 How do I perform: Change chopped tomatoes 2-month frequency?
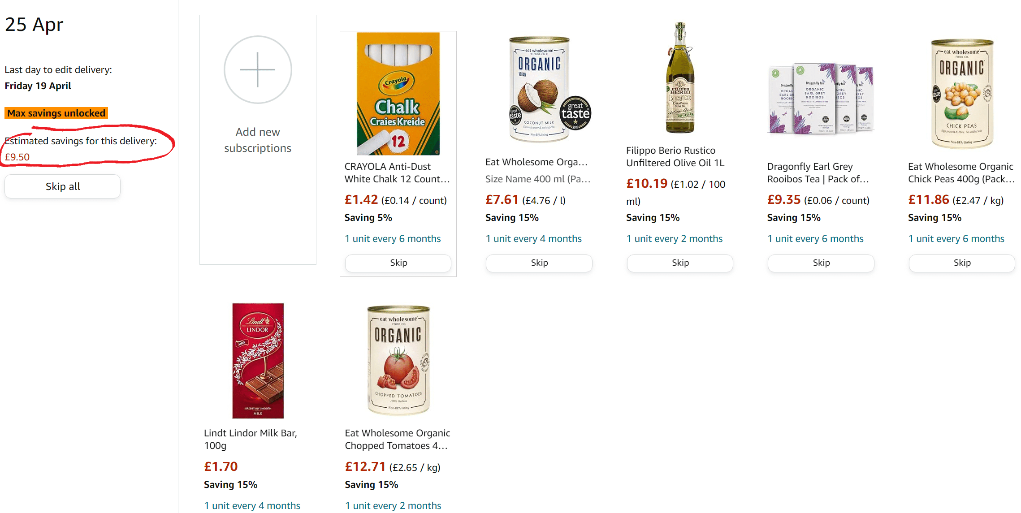click(x=393, y=506)
